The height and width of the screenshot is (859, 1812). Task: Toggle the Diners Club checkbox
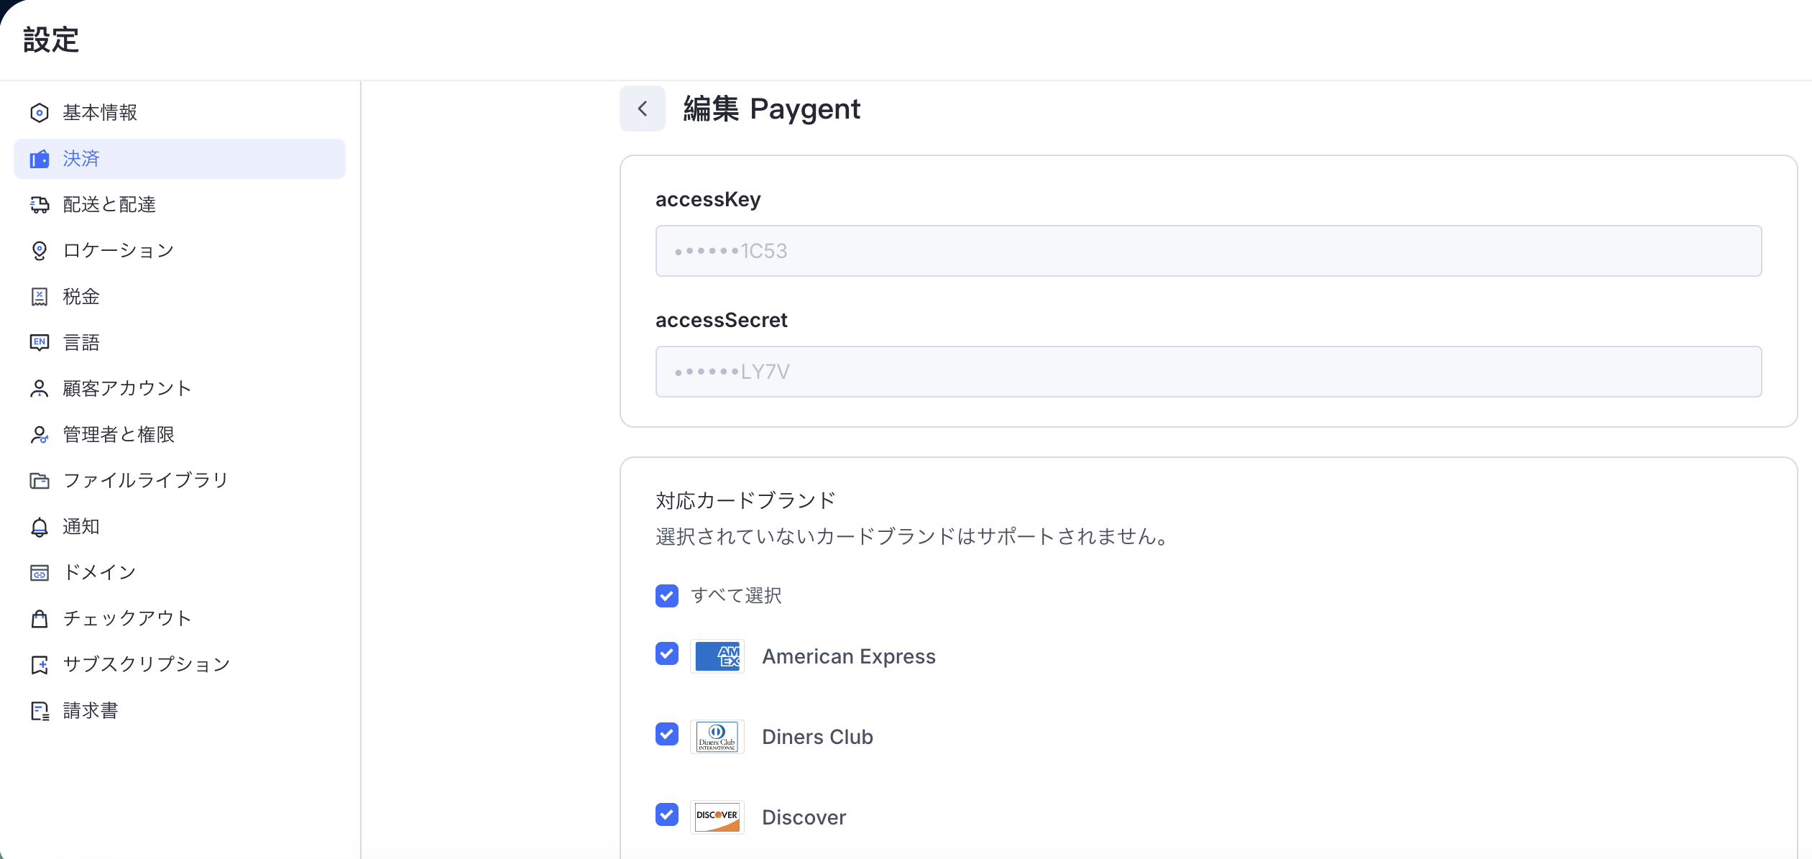pos(667,735)
